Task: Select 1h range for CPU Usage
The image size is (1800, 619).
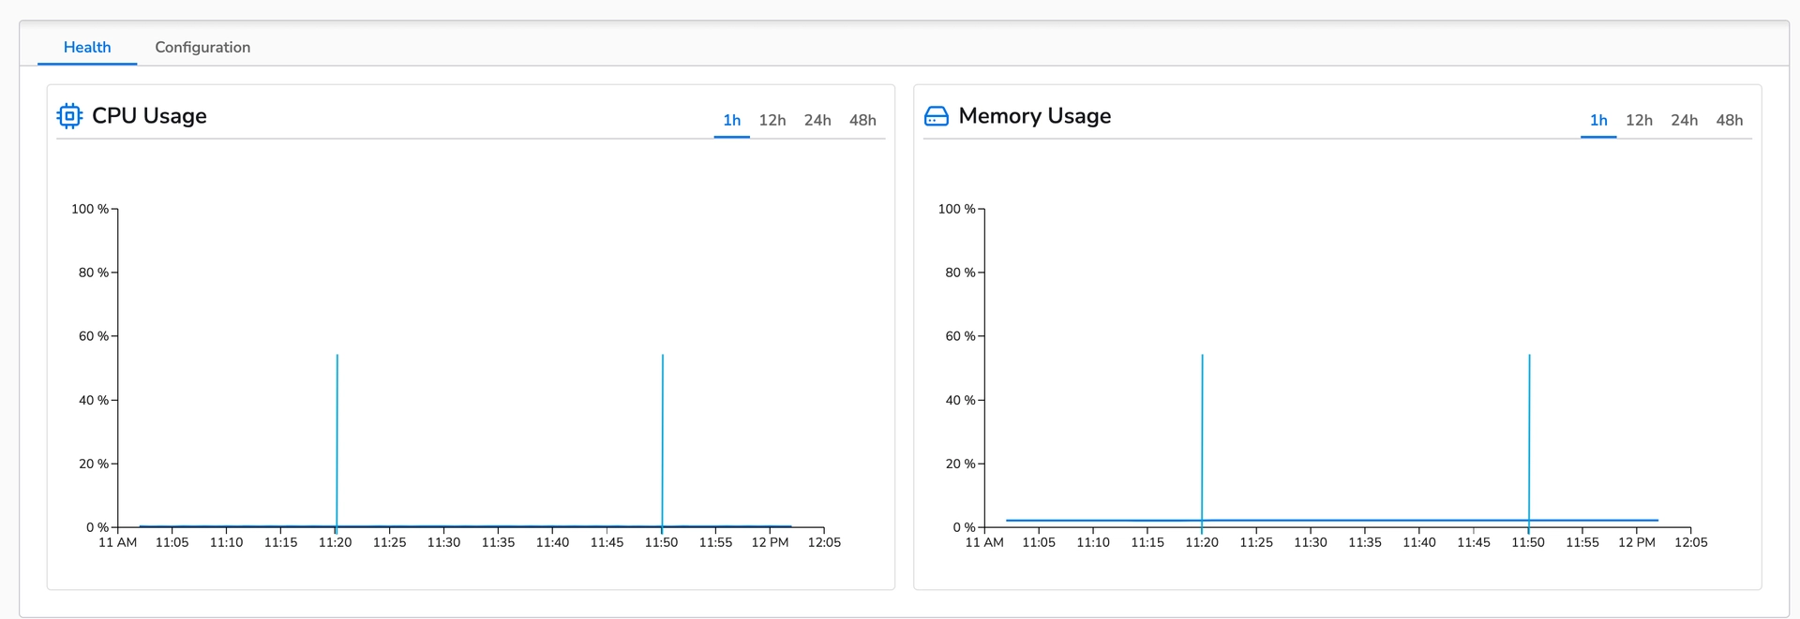Action: click(732, 120)
